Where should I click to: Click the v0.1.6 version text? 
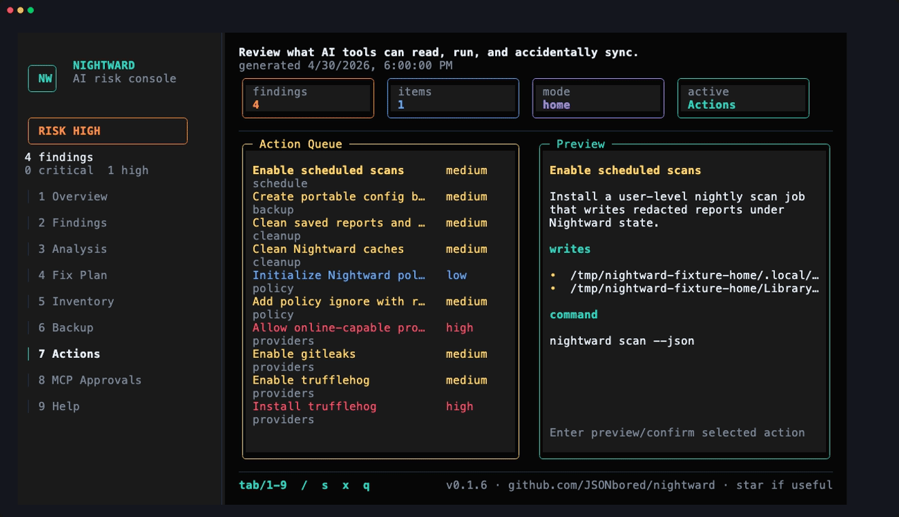pos(467,485)
